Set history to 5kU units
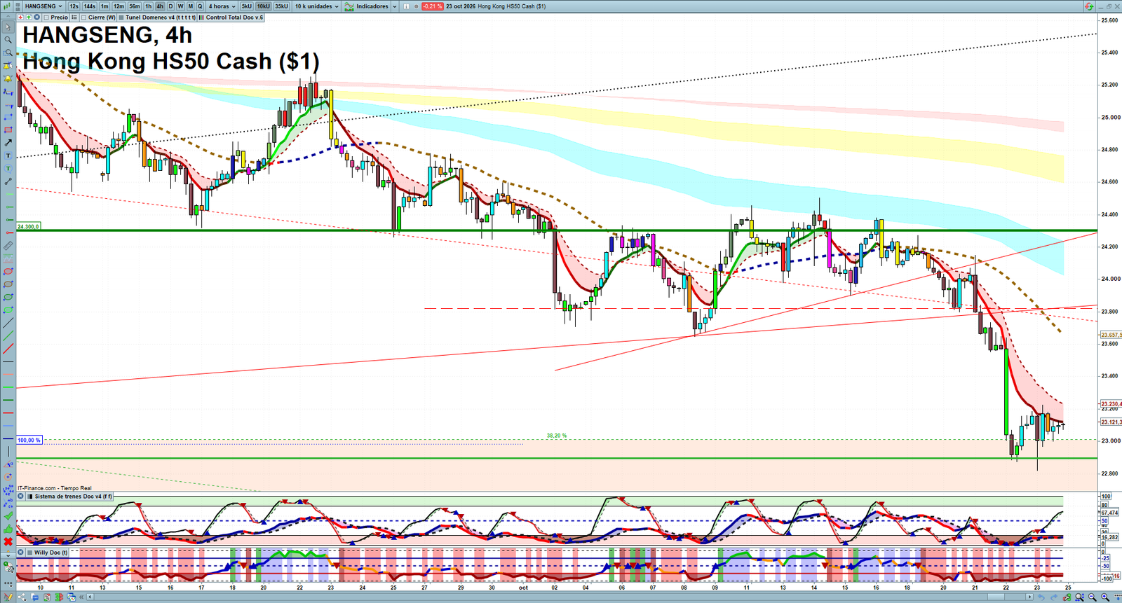Viewport: 1122px width, 603px height. (x=246, y=6)
